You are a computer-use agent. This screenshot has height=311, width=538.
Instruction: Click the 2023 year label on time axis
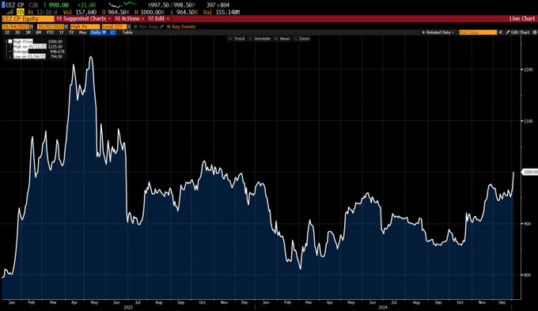[128, 307]
